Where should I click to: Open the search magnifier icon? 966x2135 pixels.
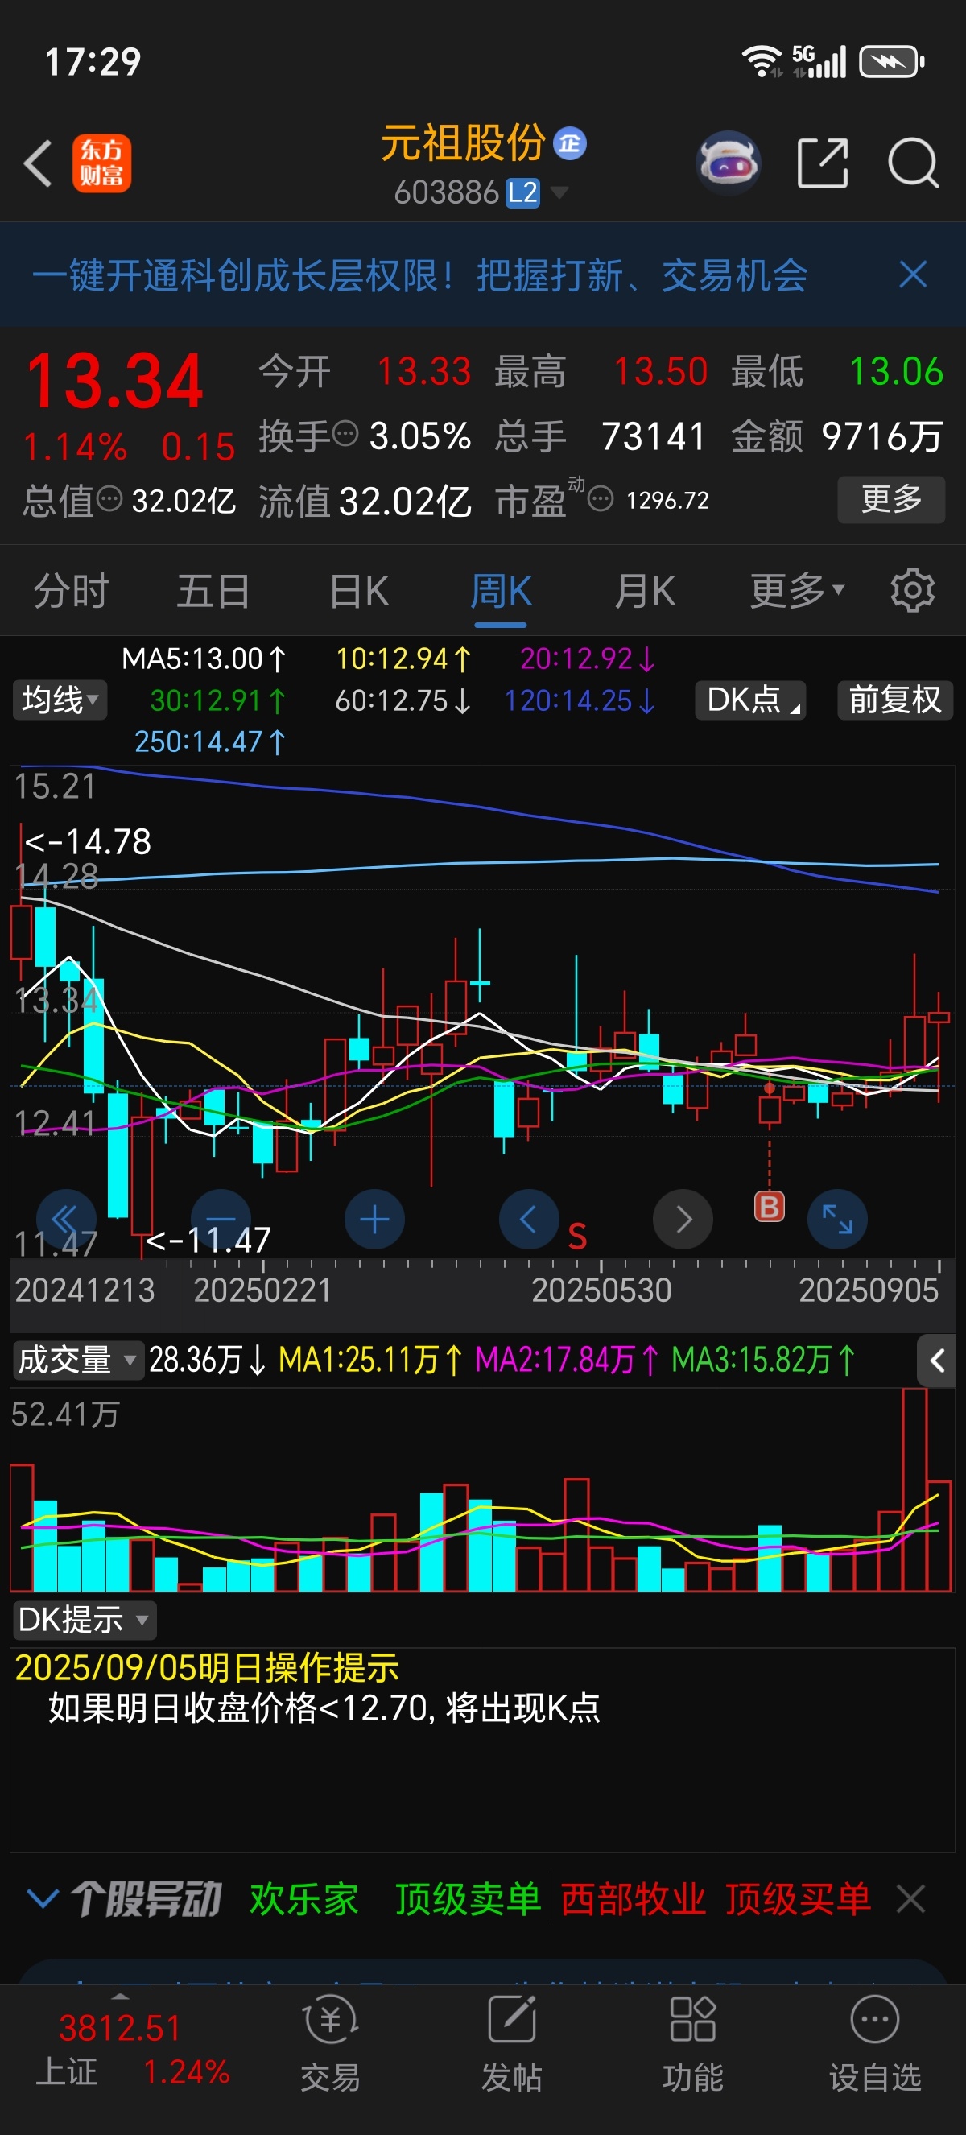click(913, 163)
